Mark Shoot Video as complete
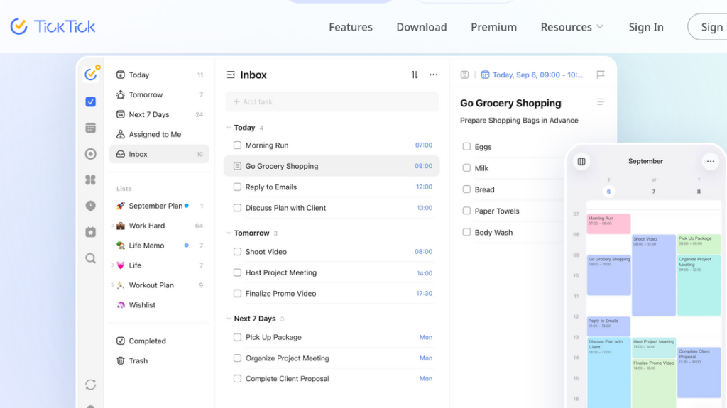Viewport: 727px width, 408px height. (x=237, y=252)
